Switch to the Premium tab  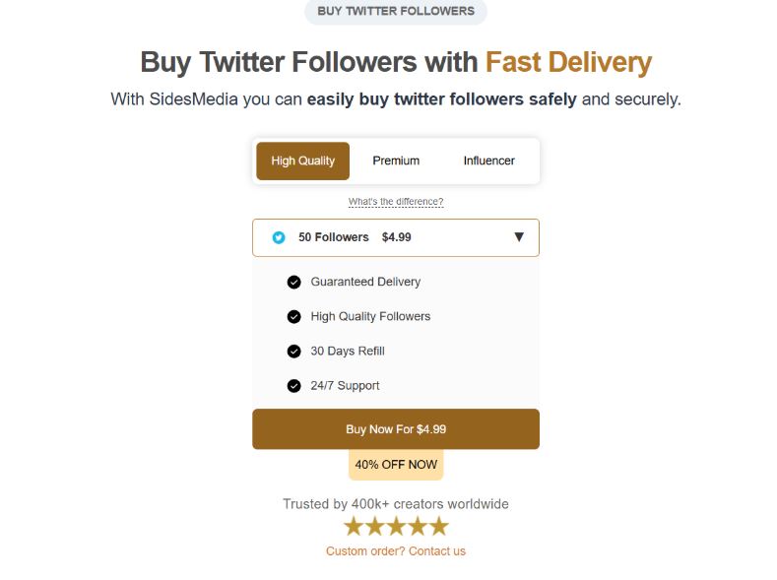pyautogui.click(x=396, y=161)
